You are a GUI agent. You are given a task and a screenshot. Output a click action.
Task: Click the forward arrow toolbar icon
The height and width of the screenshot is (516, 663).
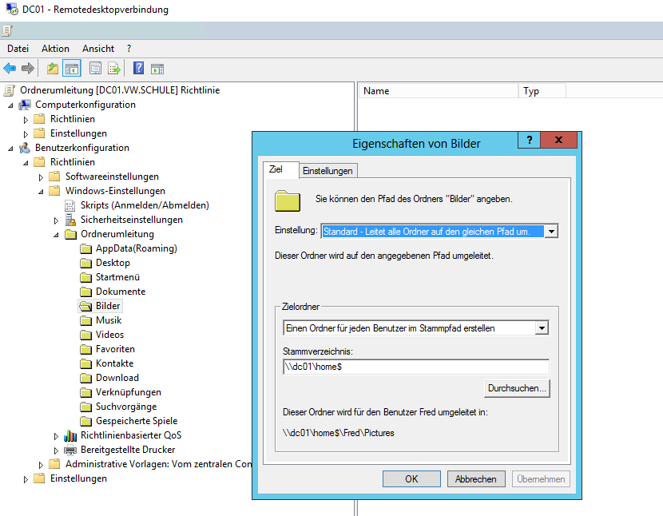(x=28, y=69)
